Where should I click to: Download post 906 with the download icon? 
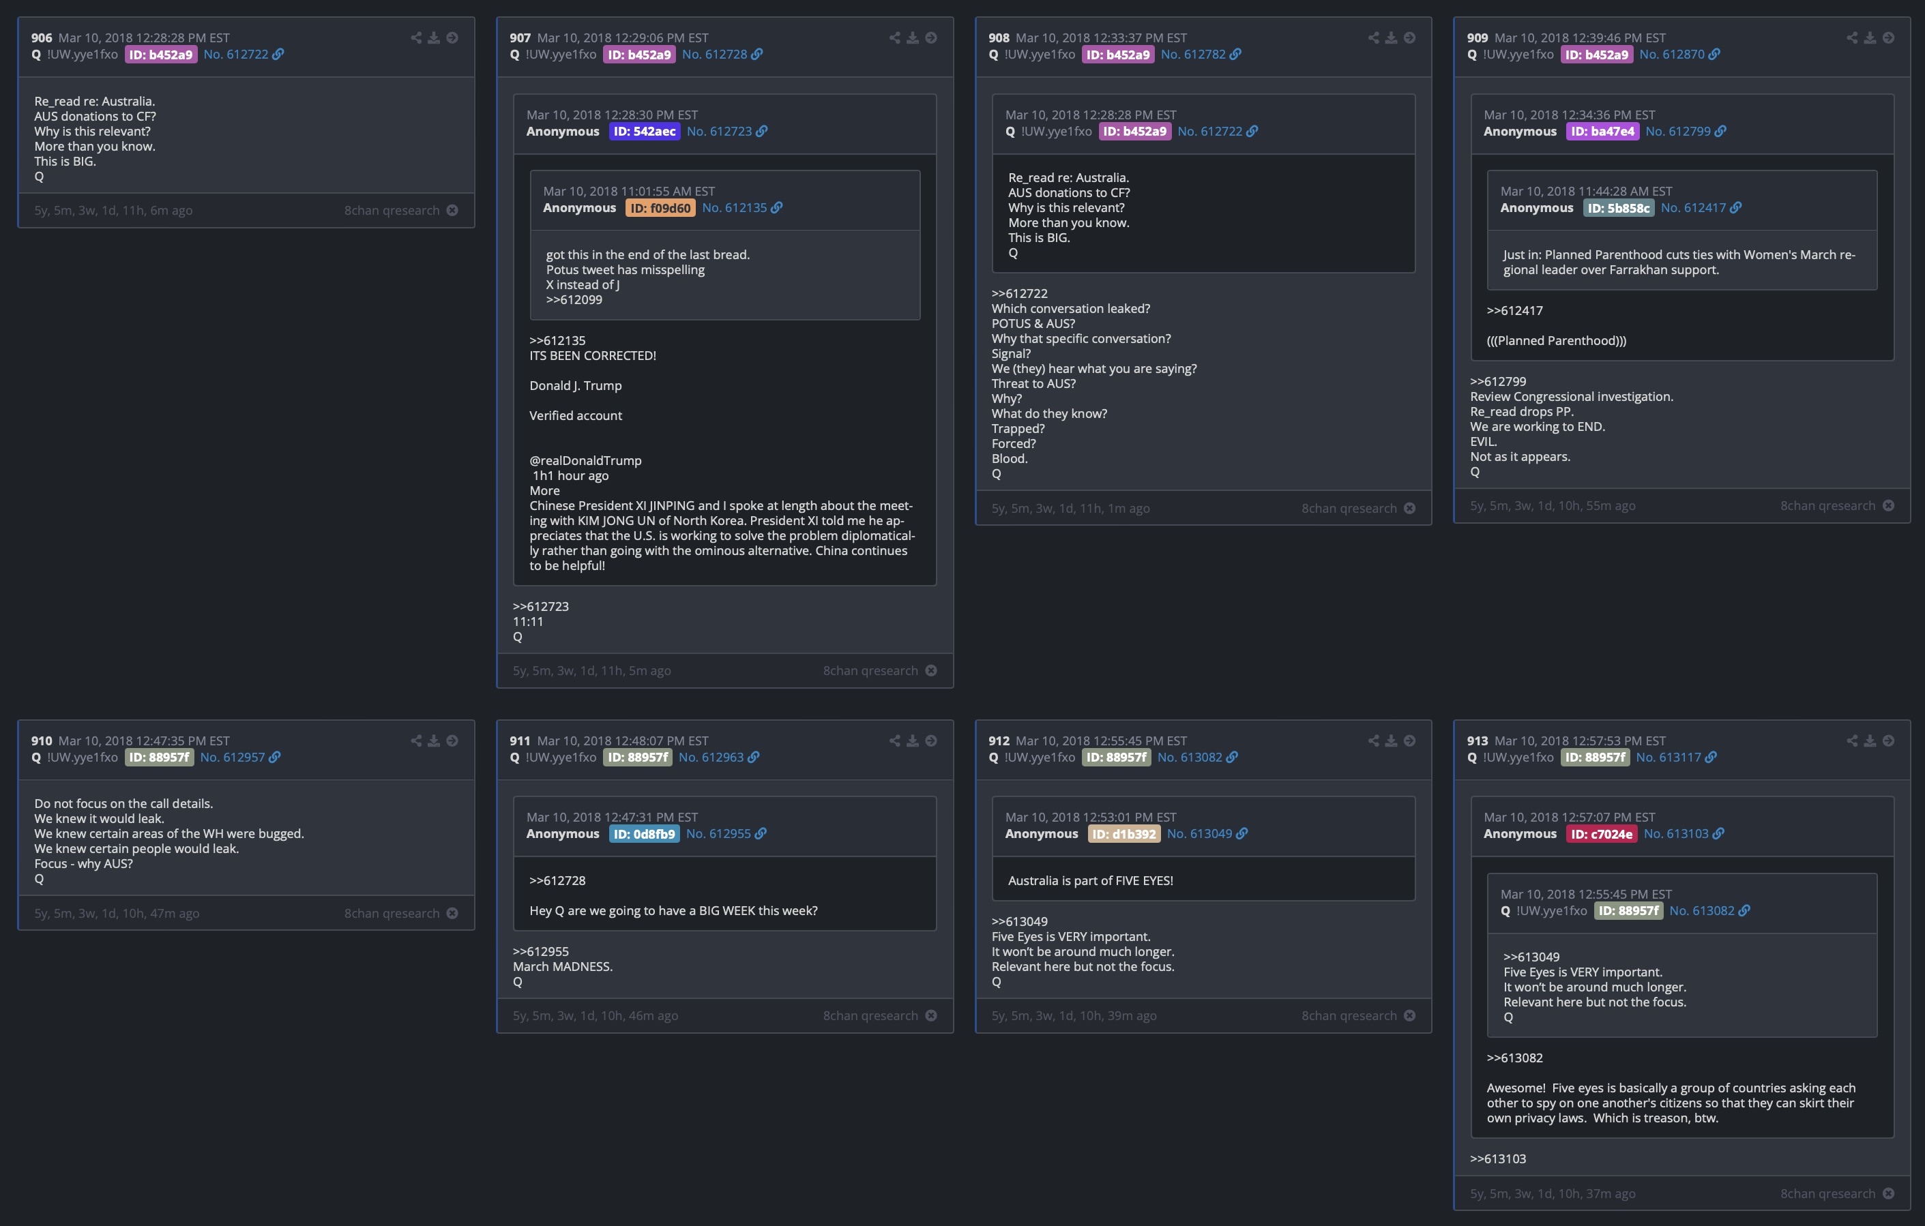click(434, 38)
